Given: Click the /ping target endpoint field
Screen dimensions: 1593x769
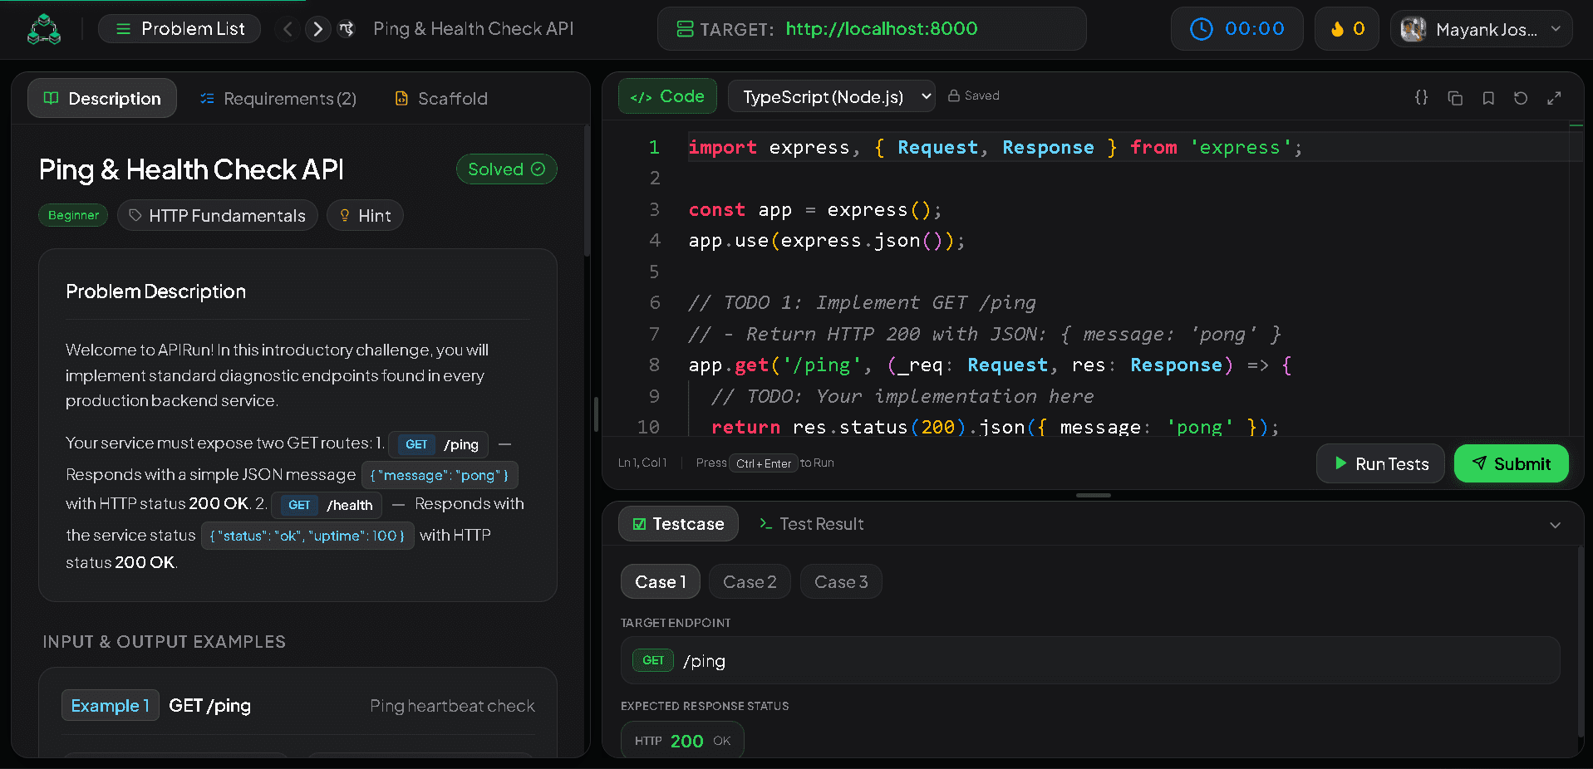Looking at the screenshot, I should tap(1090, 661).
